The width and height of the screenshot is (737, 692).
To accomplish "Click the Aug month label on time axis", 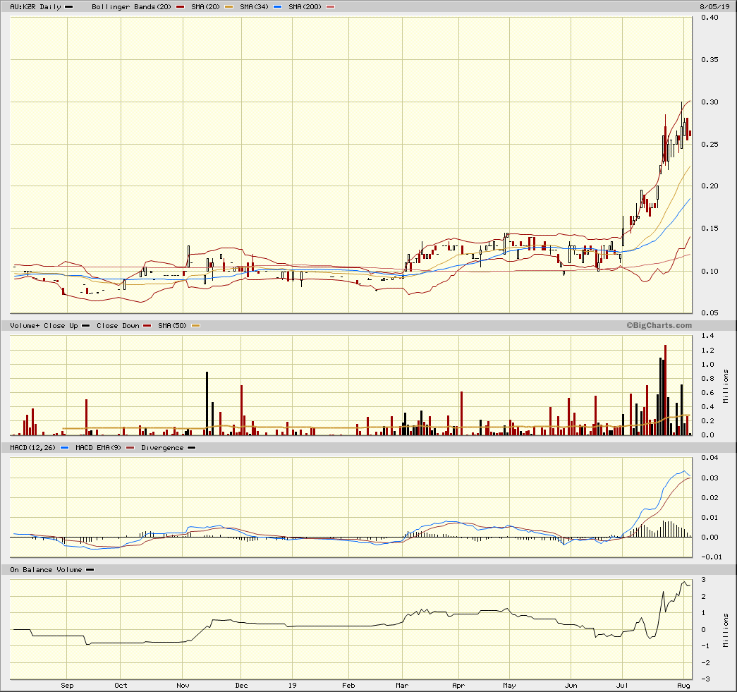I will pyautogui.click(x=684, y=686).
